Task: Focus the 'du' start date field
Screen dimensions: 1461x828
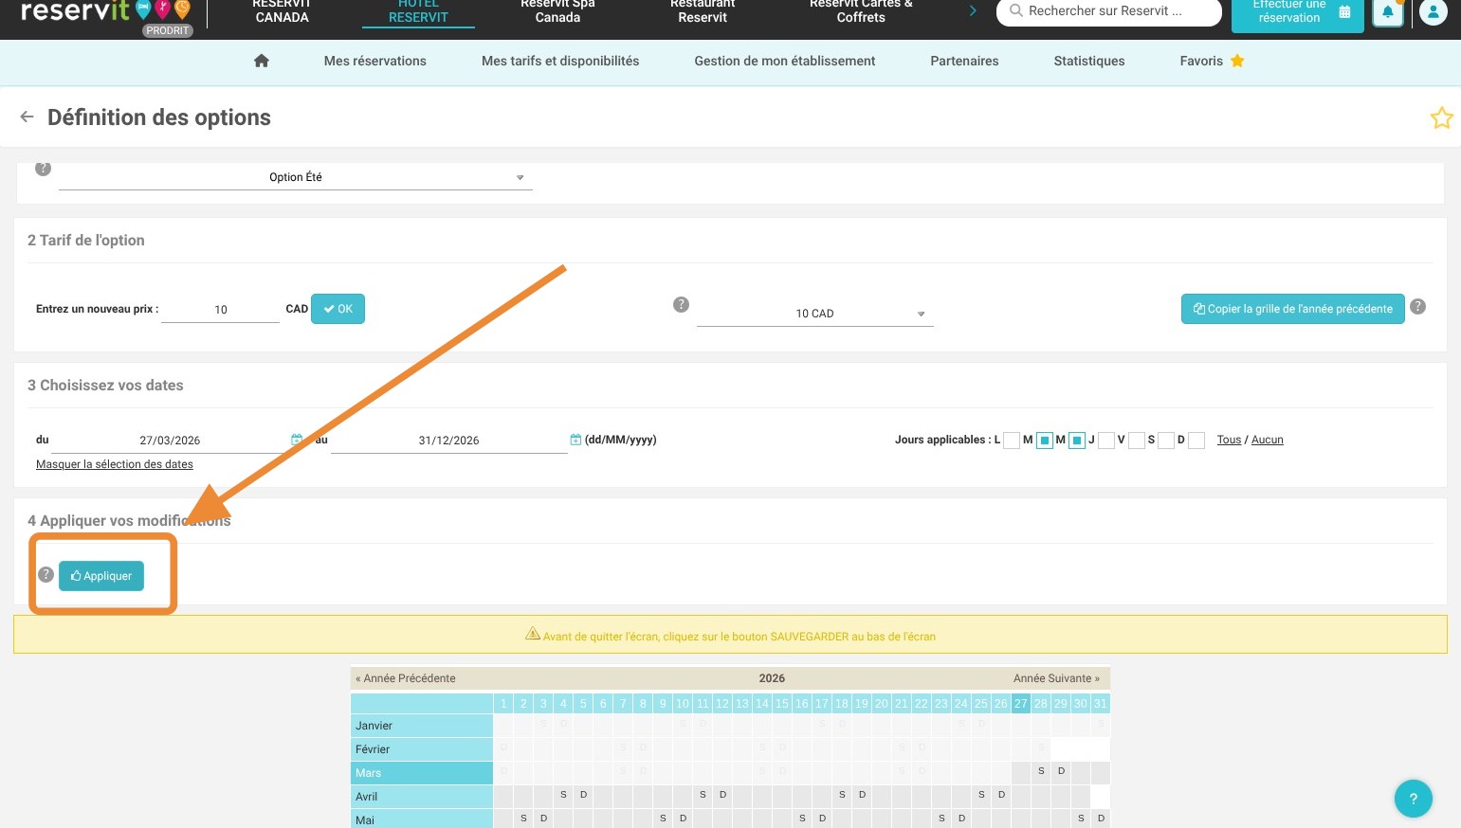Action: pos(170,441)
